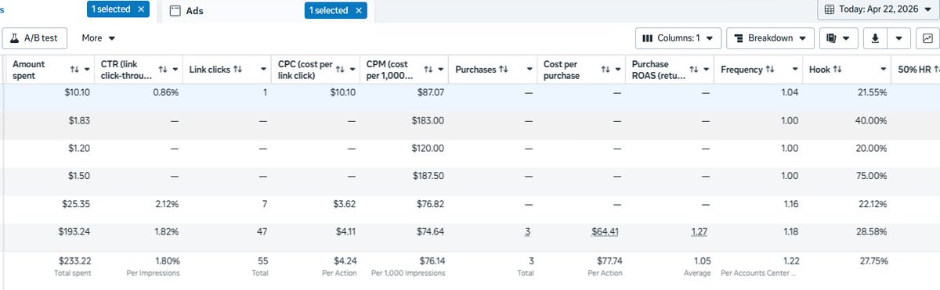Open CPM column options arrow
Screen dimensions: 940x290
tap(441, 70)
